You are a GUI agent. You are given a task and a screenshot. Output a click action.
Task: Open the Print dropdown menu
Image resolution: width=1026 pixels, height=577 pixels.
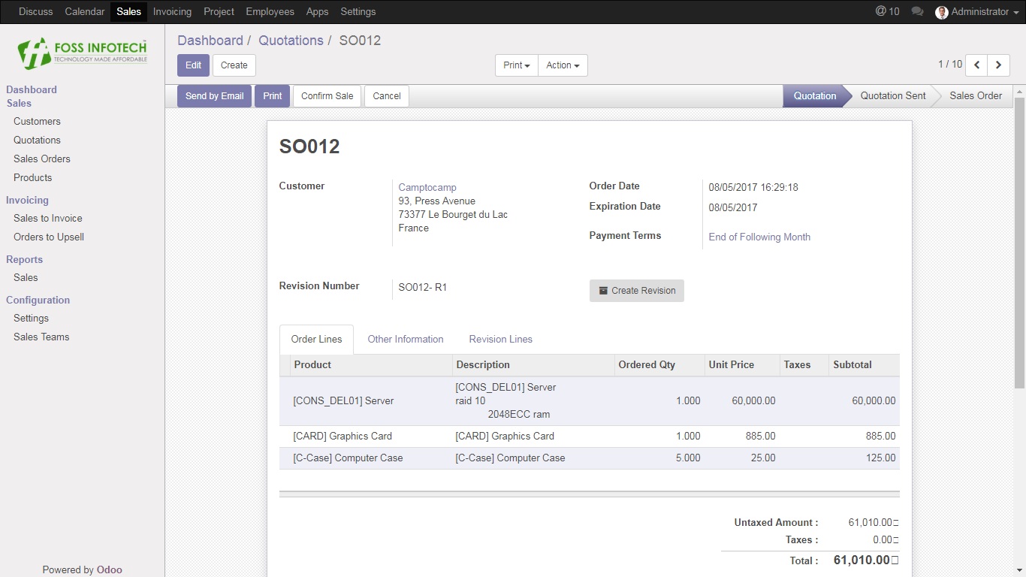[x=517, y=65]
